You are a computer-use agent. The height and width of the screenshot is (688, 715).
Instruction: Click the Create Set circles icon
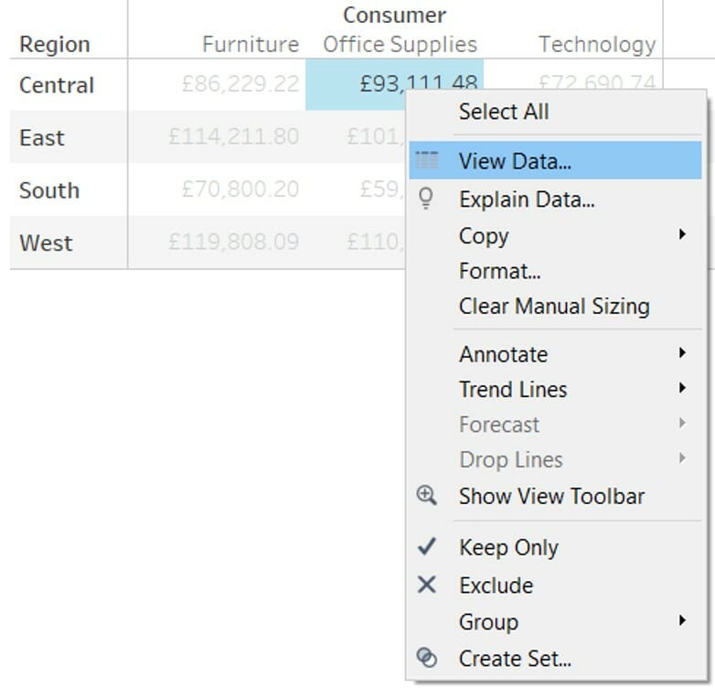point(427,658)
